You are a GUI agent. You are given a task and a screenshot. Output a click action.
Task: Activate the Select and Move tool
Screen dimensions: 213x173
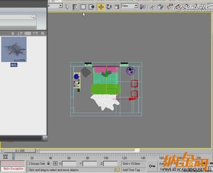(x=101, y=7)
